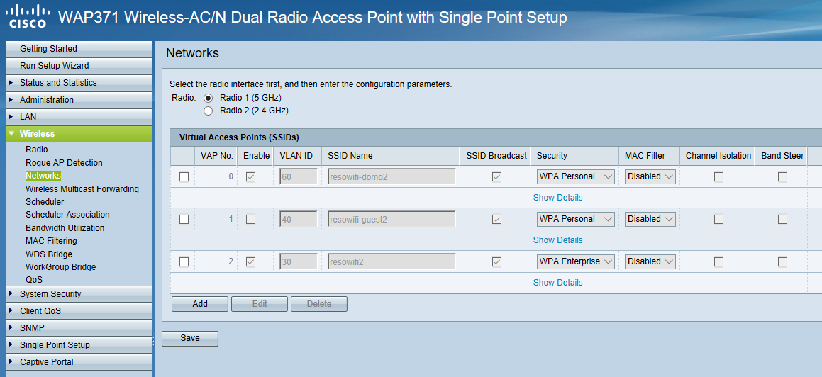Expand SNMP menu section

coord(79,328)
